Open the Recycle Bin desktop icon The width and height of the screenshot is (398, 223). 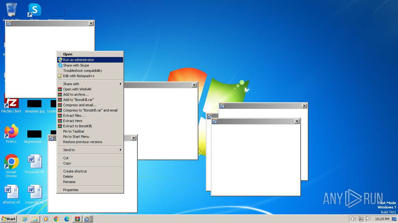(12, 11)
